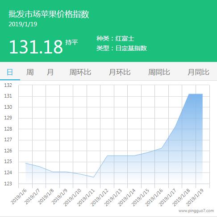Click the 2019/1/12 x-axis date label
The image size is (217, 217).
tap(100, 197)
